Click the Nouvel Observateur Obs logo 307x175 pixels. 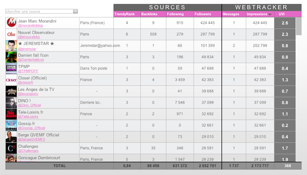11,34
